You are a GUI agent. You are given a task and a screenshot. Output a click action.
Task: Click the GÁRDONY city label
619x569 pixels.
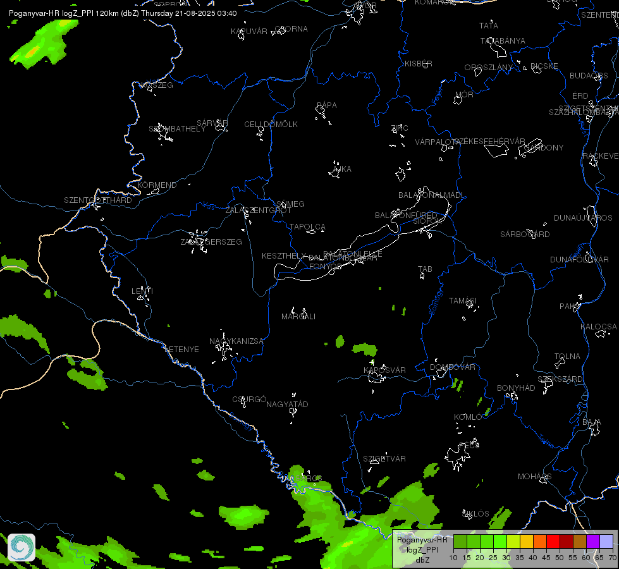(x=544, y=148)
